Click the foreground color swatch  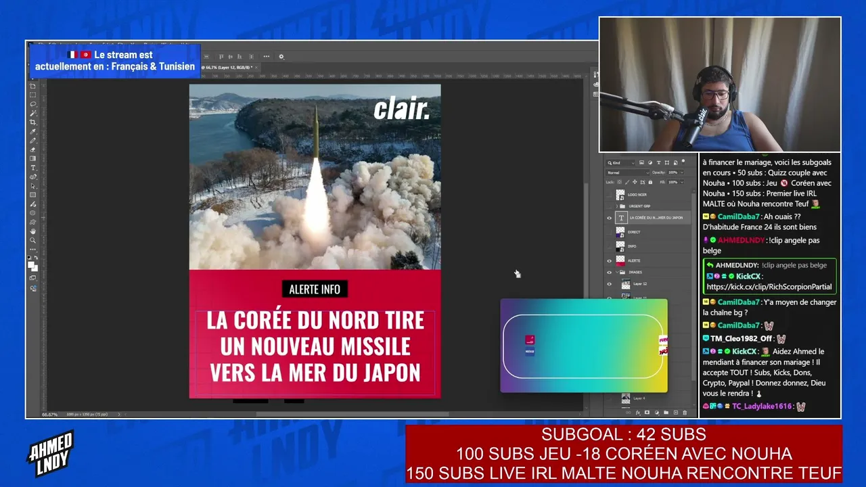31,264
